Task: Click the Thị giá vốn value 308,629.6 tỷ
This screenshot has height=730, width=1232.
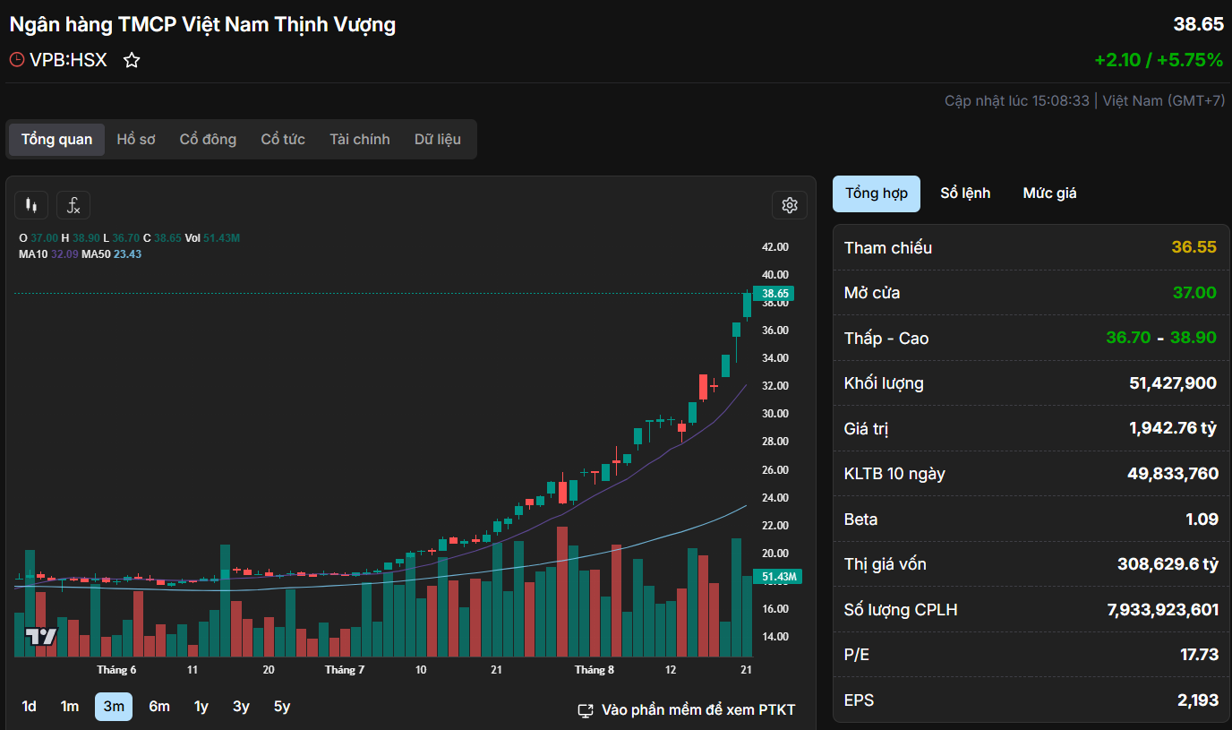Action: pos(1168,564)
